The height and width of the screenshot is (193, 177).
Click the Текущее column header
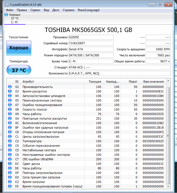(x=94, y=82)
